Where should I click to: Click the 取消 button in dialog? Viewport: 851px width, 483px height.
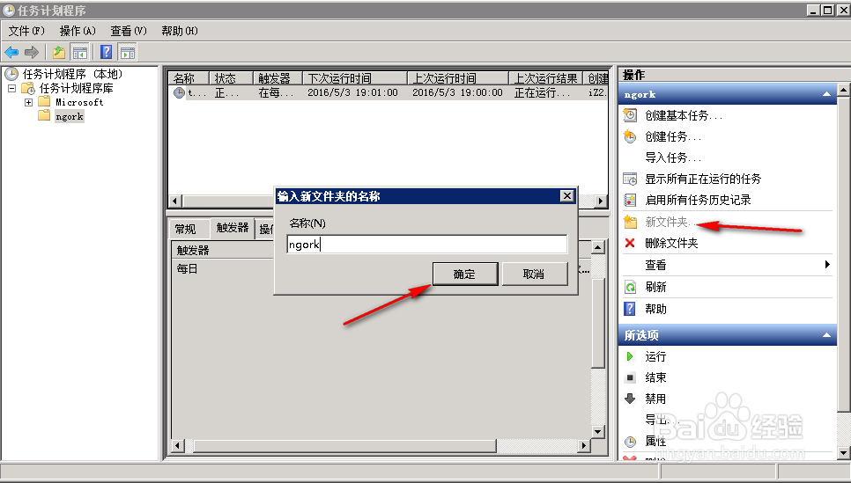tap(535, 274)
